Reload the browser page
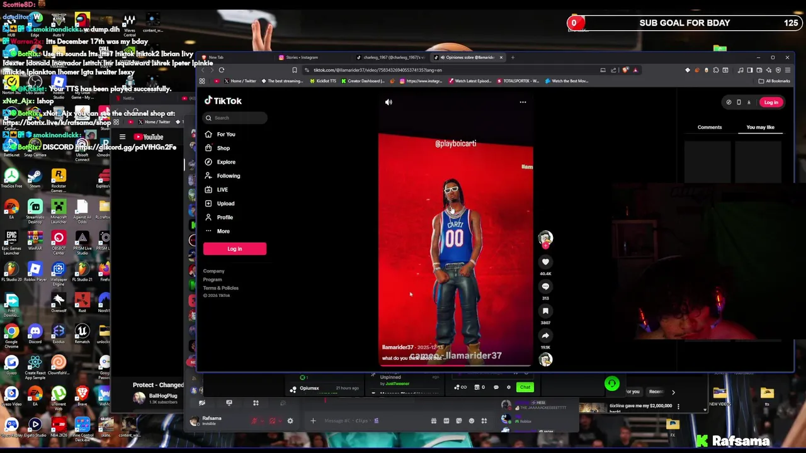The height and width of the screenshot is (453, 806). coord(222,70)
